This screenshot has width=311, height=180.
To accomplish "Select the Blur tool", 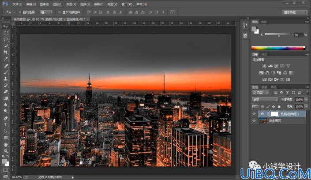I will point(6,105).
